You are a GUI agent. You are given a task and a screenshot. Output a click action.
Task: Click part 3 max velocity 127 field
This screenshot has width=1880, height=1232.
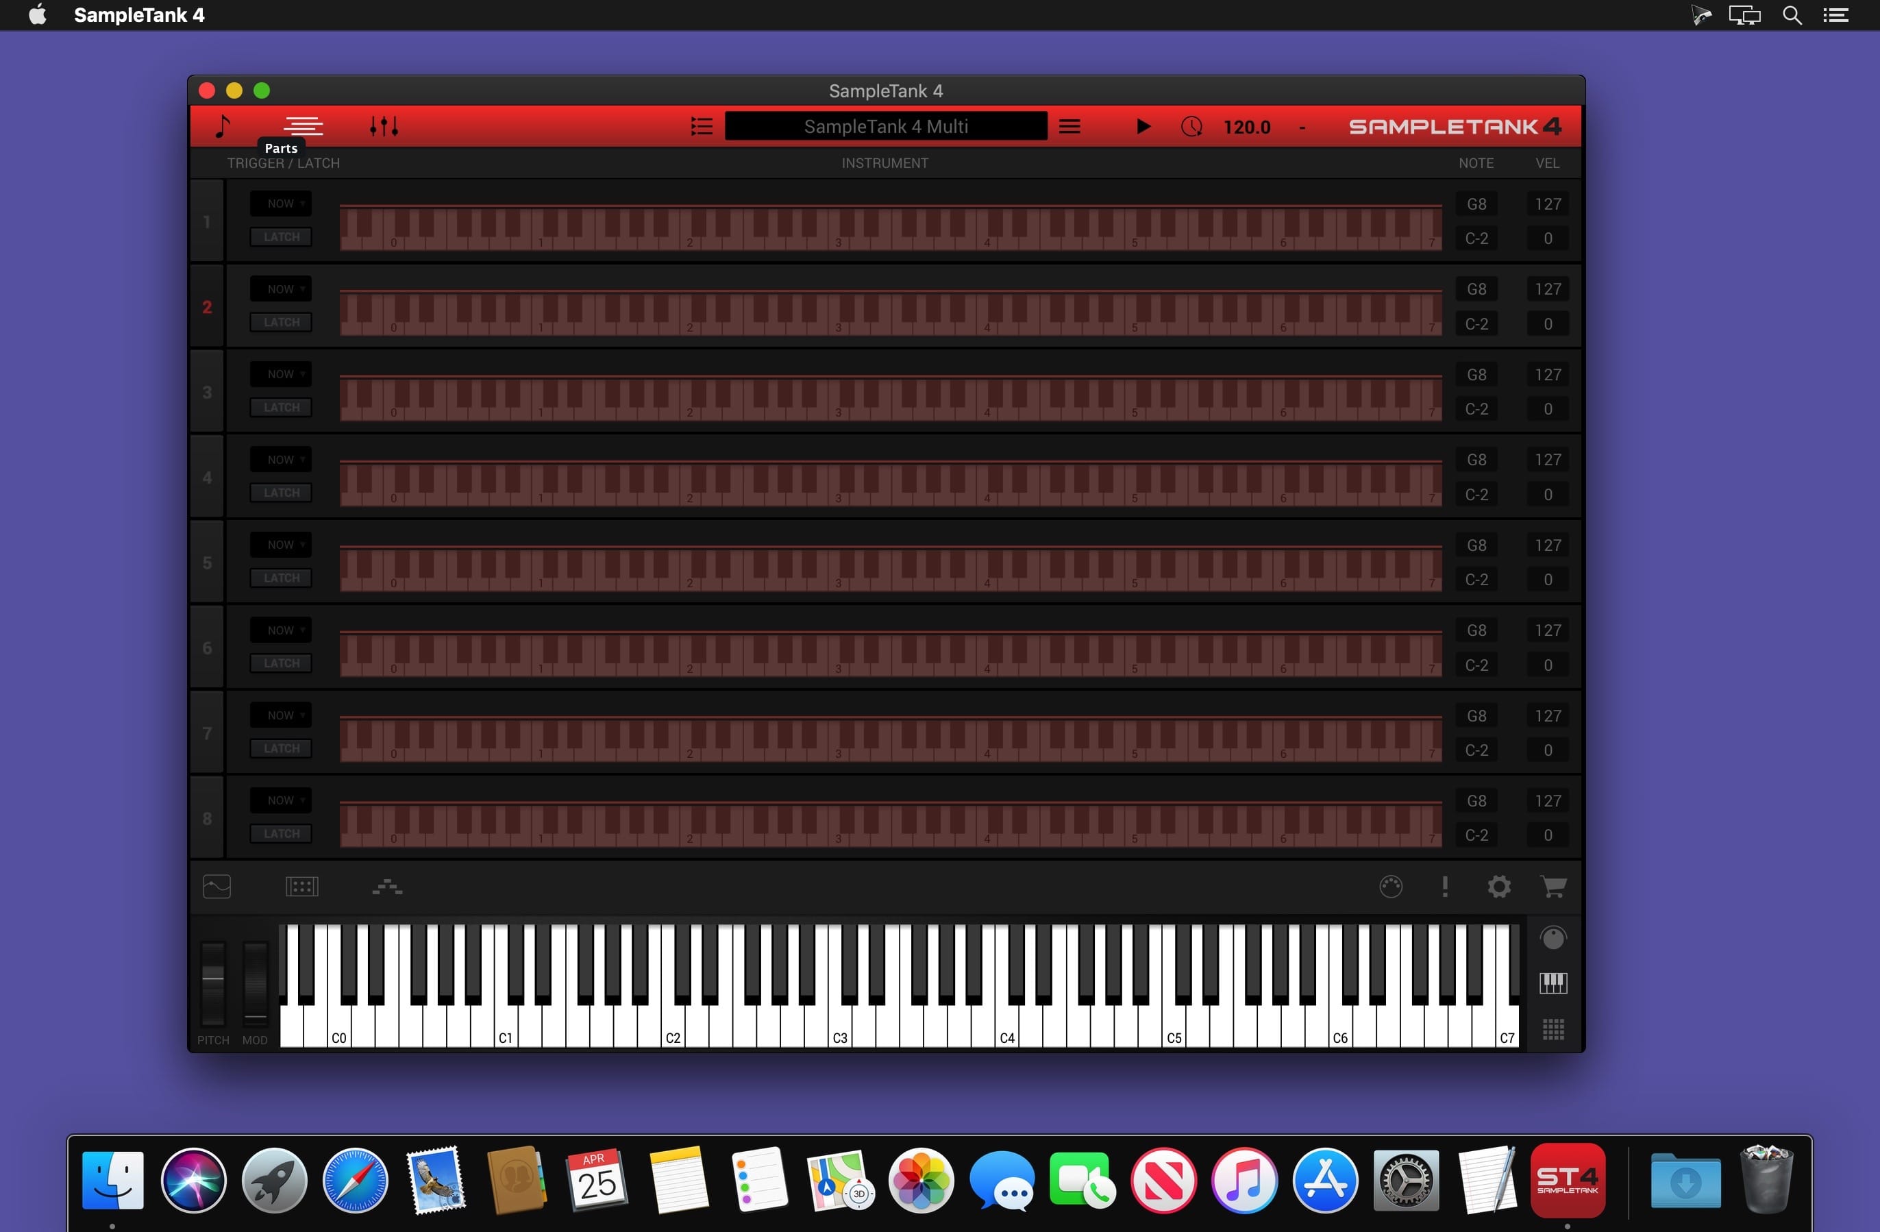[x=1548, y=375]
